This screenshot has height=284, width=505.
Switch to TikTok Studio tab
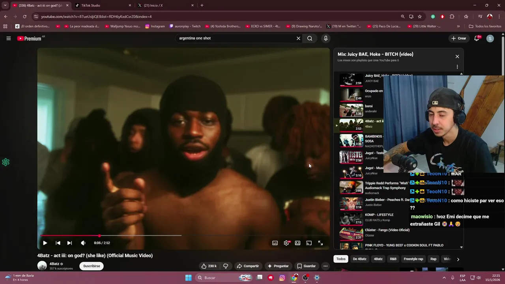pos(103,6)
